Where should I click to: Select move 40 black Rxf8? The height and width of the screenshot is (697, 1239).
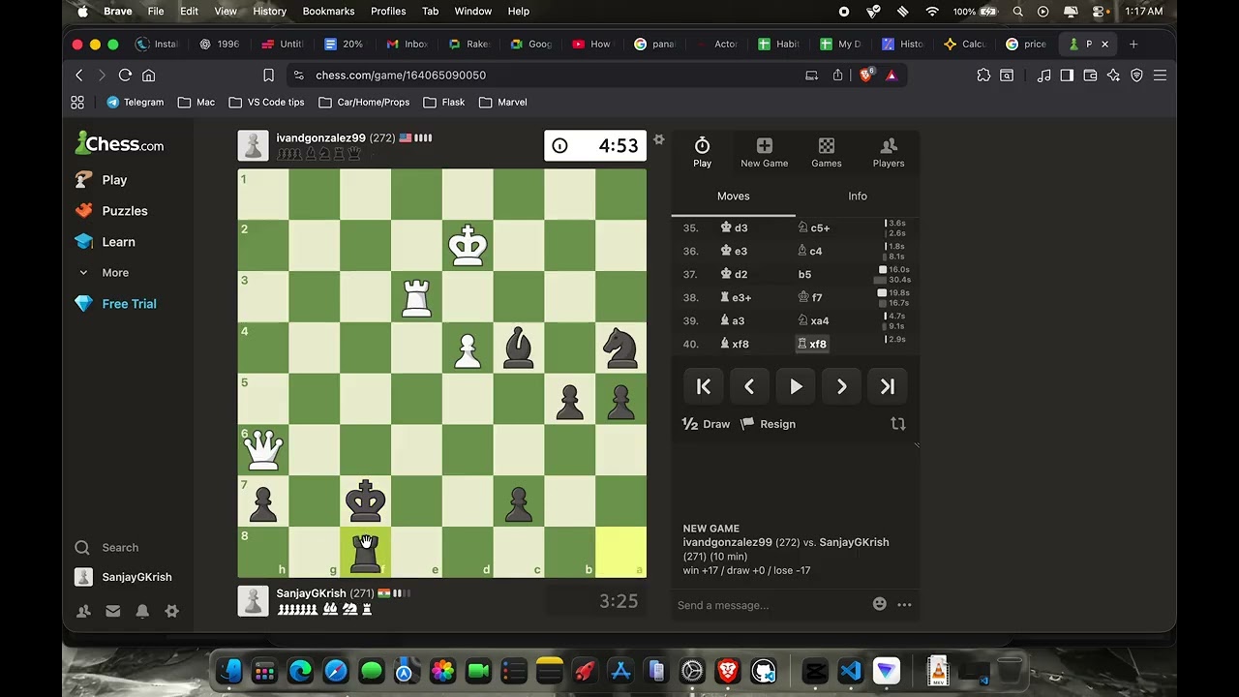click(x=812, y=344)
